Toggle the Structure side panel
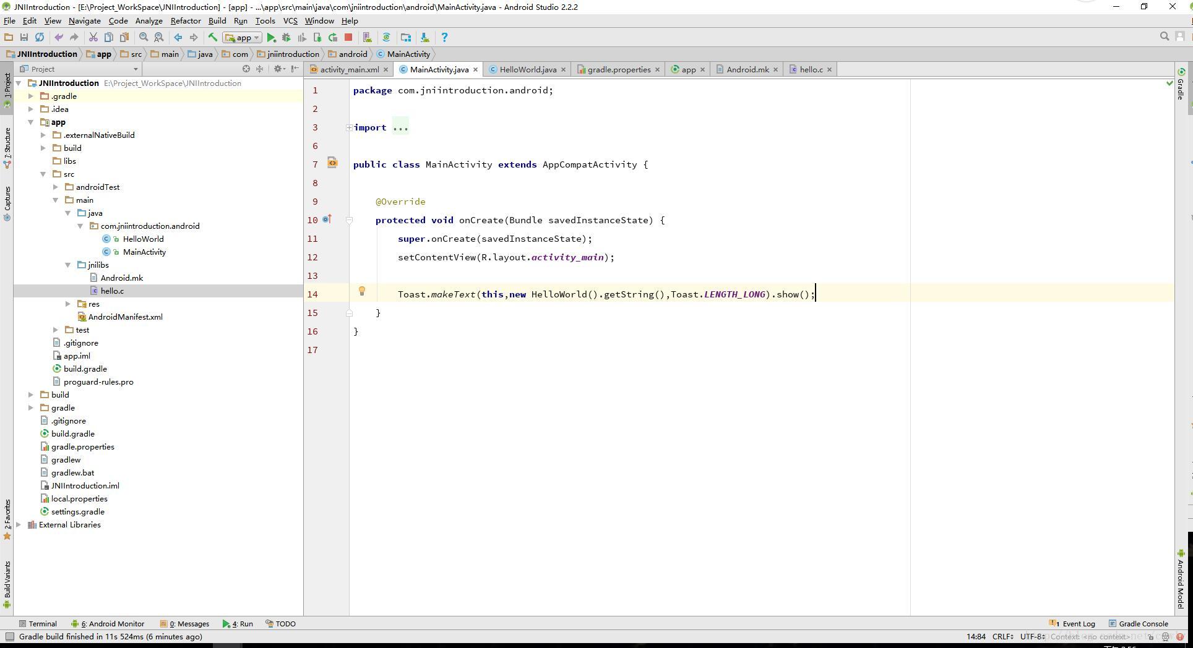Image resolution: width=1193 pixels, height=648 pixels. tap(7, 147)
